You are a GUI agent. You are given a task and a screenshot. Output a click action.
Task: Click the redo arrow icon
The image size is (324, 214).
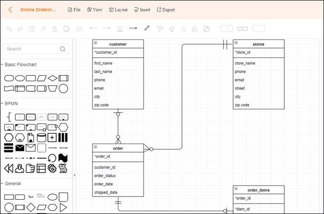pyautogui.click(x=20, y=29)
